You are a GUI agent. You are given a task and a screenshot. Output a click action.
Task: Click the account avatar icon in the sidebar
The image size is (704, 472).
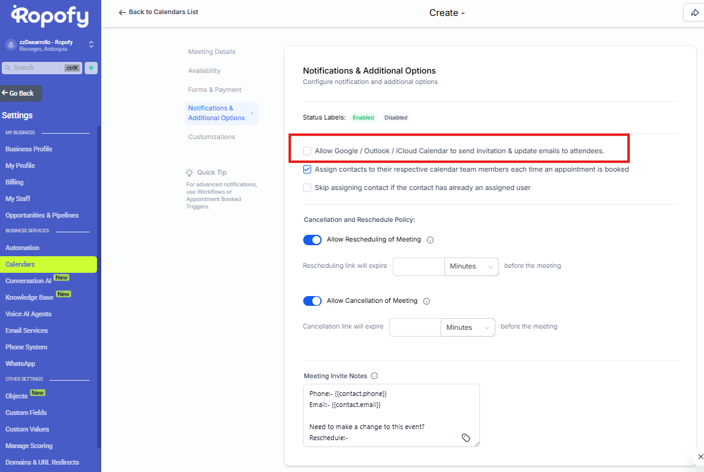tap(10, 45)
